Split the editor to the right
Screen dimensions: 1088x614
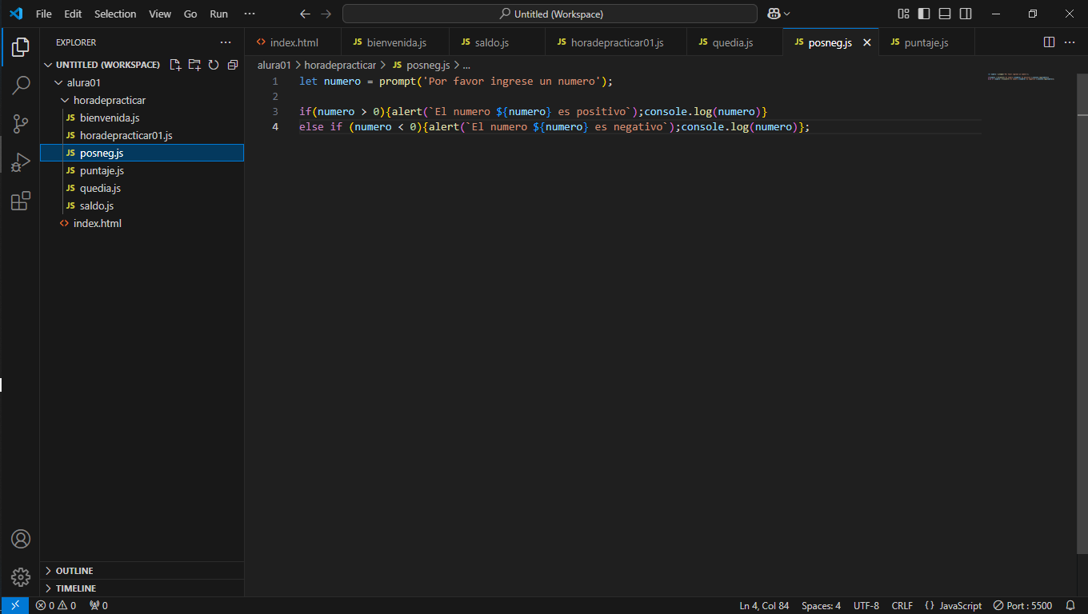coord(1049,42)
